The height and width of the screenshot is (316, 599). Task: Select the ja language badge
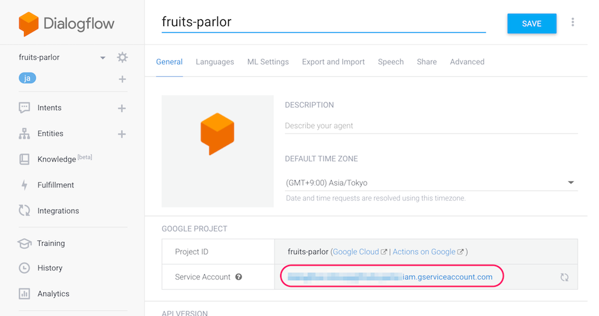(x=27, y=78)
